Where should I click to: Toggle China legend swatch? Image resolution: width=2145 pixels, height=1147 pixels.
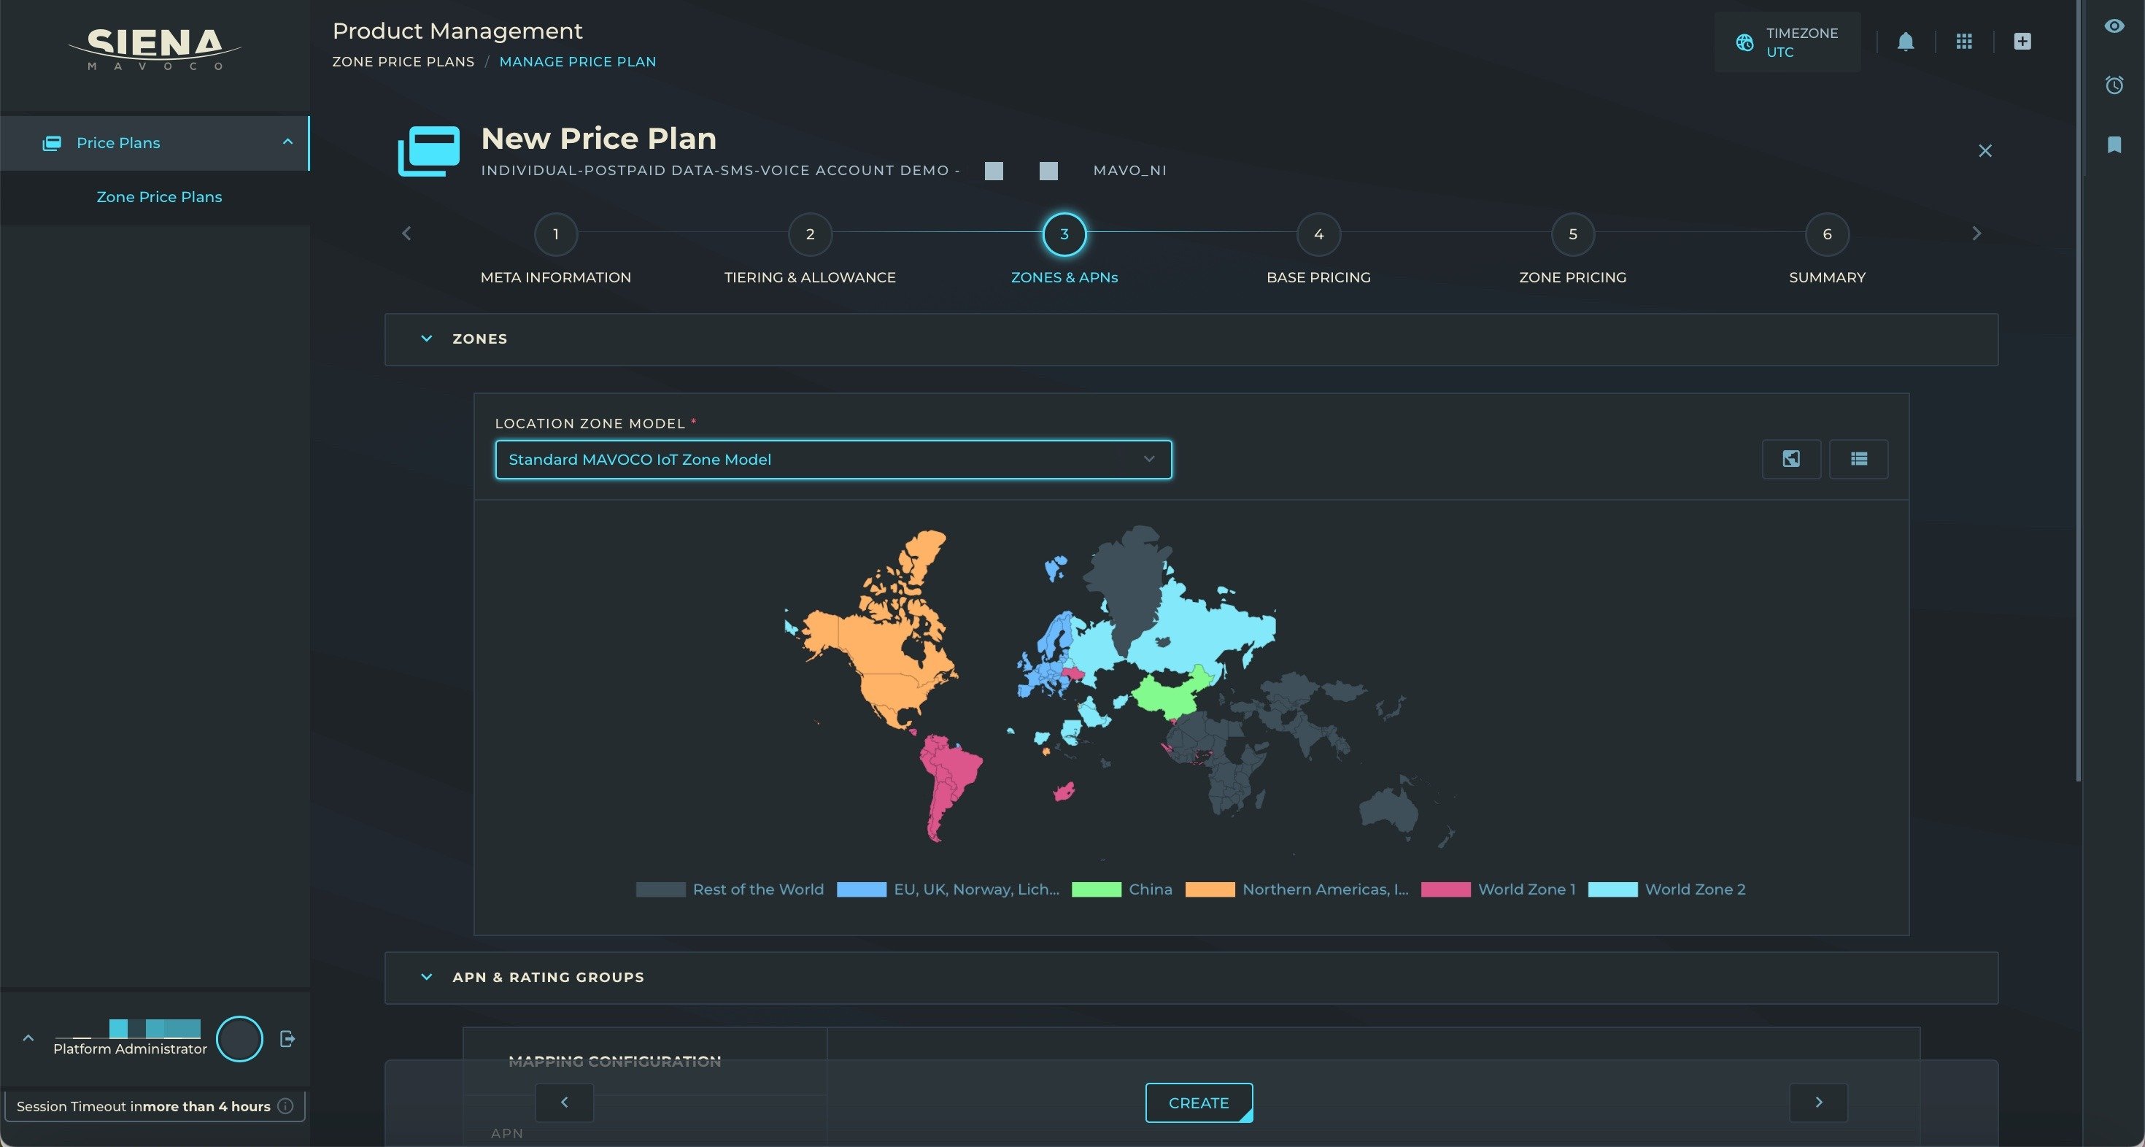1096,889
